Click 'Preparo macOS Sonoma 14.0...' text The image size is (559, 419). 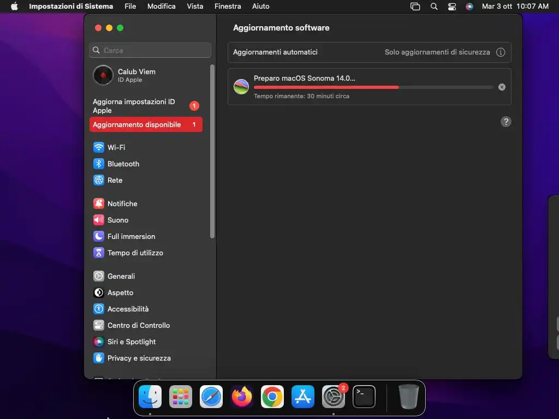click(x=305, y=79)
